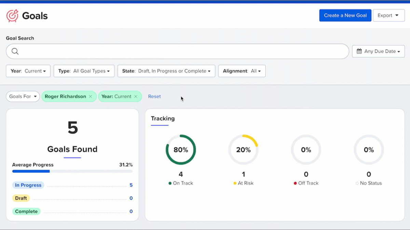Remove the Year: Current filter chip
The height and width of the screenshot is (230, 410).
coord(136,97)
